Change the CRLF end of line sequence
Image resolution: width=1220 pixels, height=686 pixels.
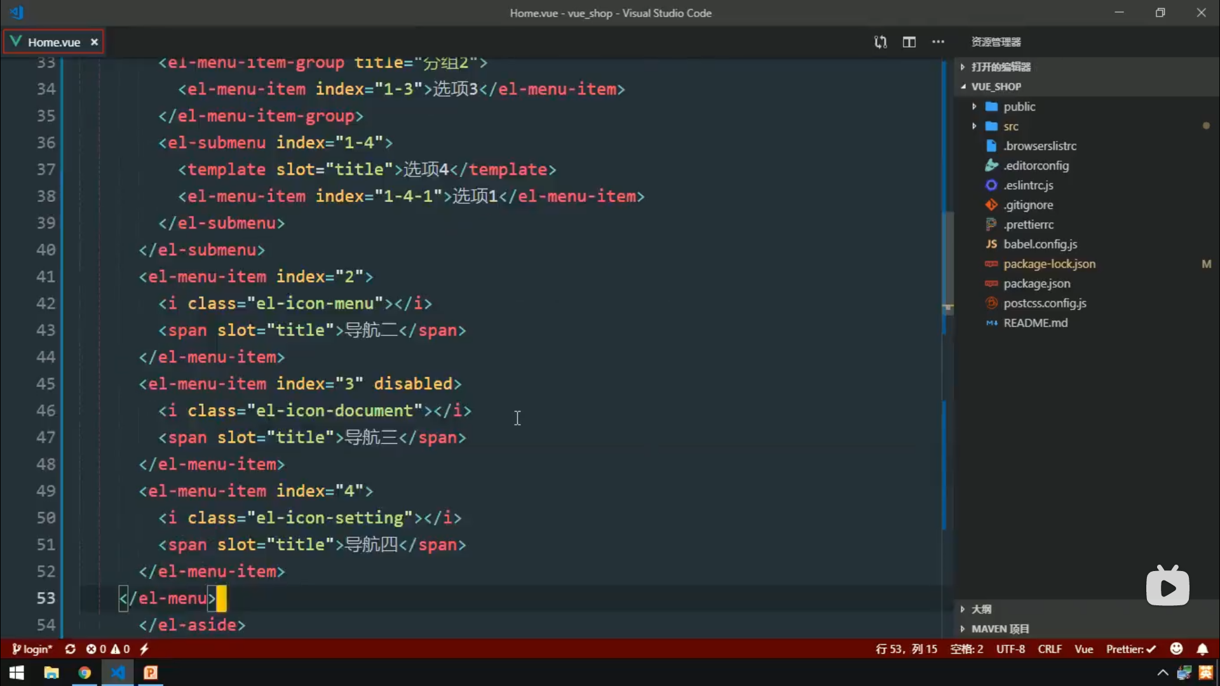coord(1050,649)
